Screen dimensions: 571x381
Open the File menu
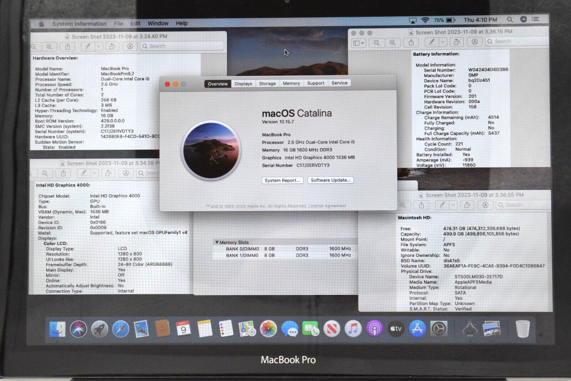point(118,24)
